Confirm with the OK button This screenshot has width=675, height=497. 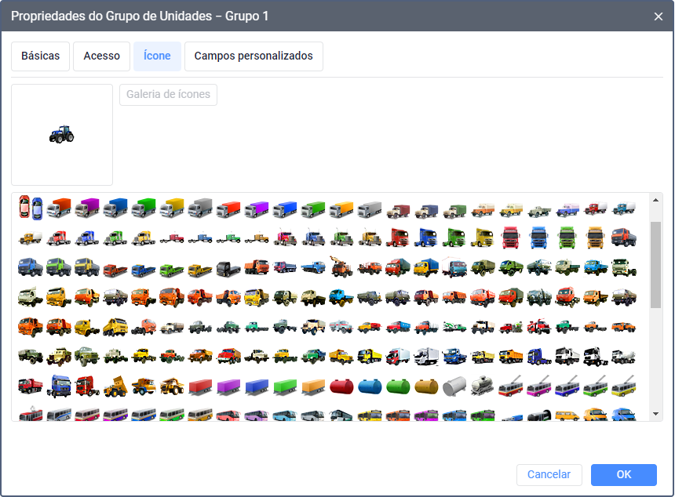pos(624,474)
